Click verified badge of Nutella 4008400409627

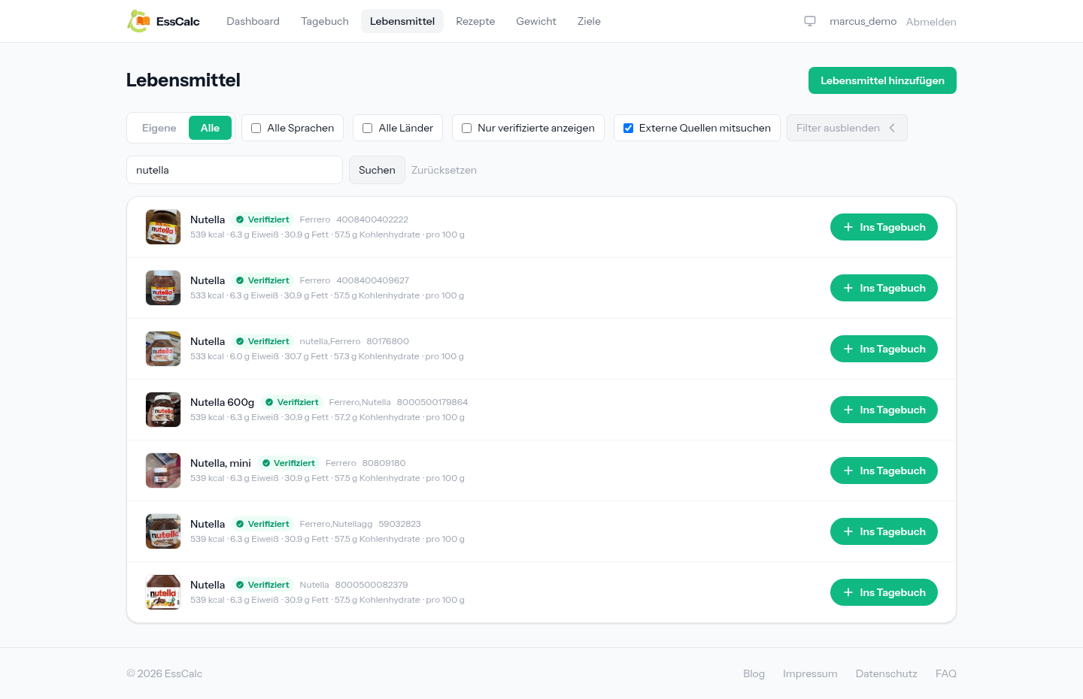tap(262, 280)
